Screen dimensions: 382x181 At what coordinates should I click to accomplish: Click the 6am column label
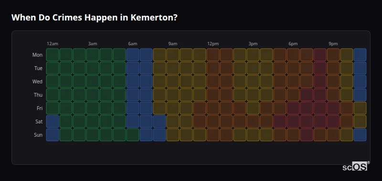click(133, 44)
